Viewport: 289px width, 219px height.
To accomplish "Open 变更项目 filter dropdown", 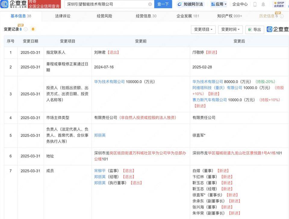I will pyautogui.click(x=203, y=29).
